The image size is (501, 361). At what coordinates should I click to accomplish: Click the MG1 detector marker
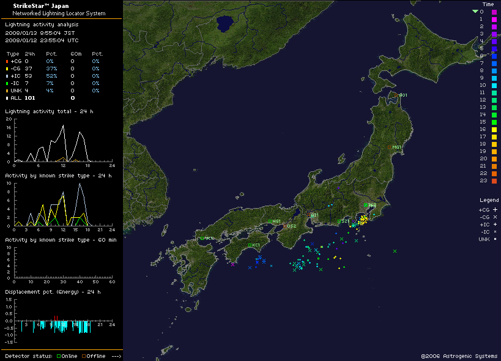[x=389, y=147]
